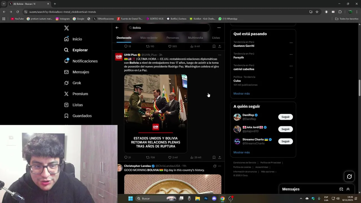Click the Bolivia search input field
This screenshot has width=361, height=203.
pyautogui.click(x=168, y=28)
